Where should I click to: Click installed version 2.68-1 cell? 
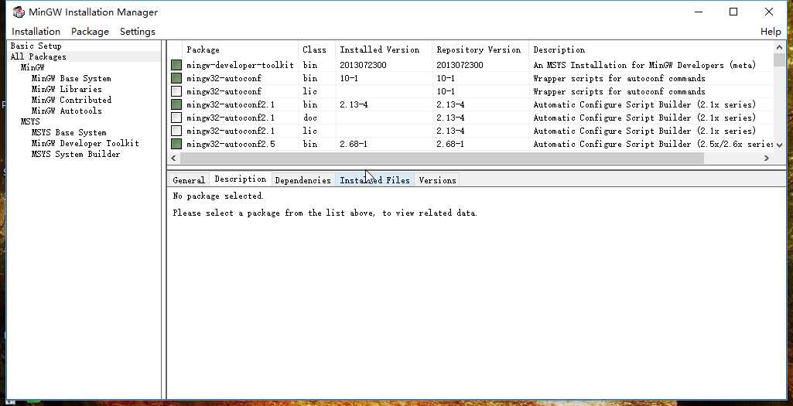(354, 144)
